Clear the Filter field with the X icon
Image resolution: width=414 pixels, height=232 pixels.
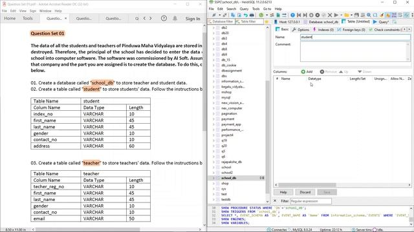[x=275, y=200]
